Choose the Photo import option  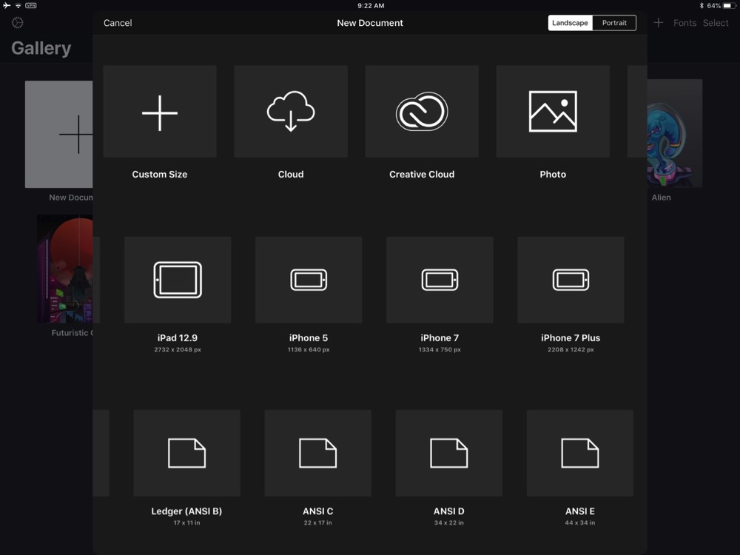coord(553,112)
